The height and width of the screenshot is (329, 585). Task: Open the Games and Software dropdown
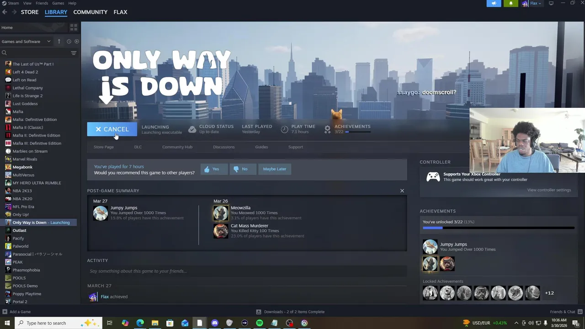tap(26, 42)
